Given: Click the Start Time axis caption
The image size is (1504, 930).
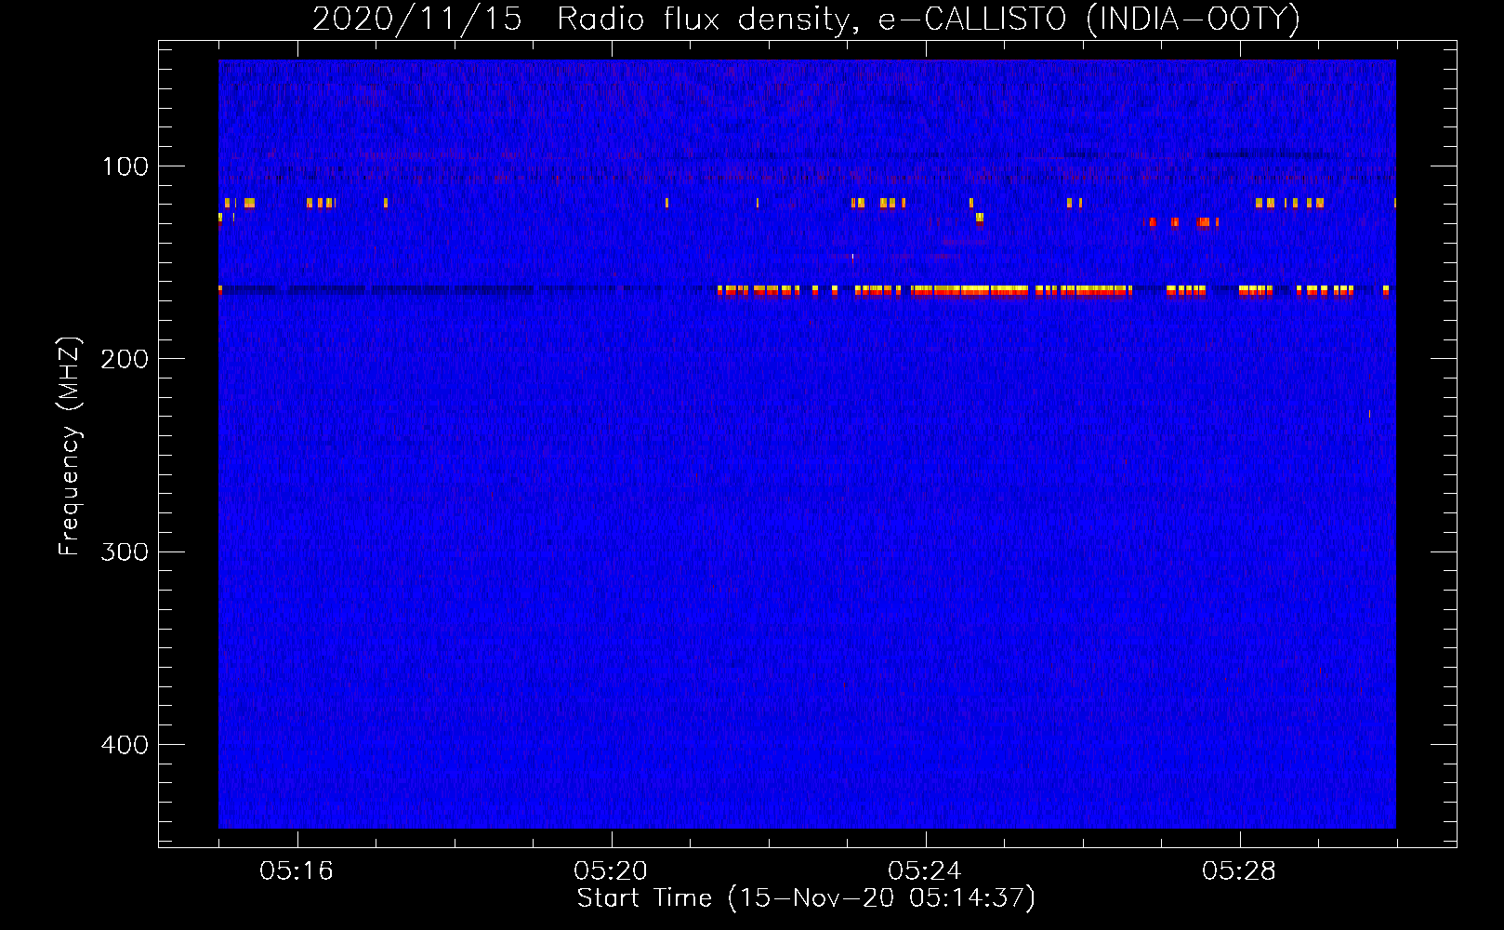Looking at the screenshot, I should (x=806, y=898).
